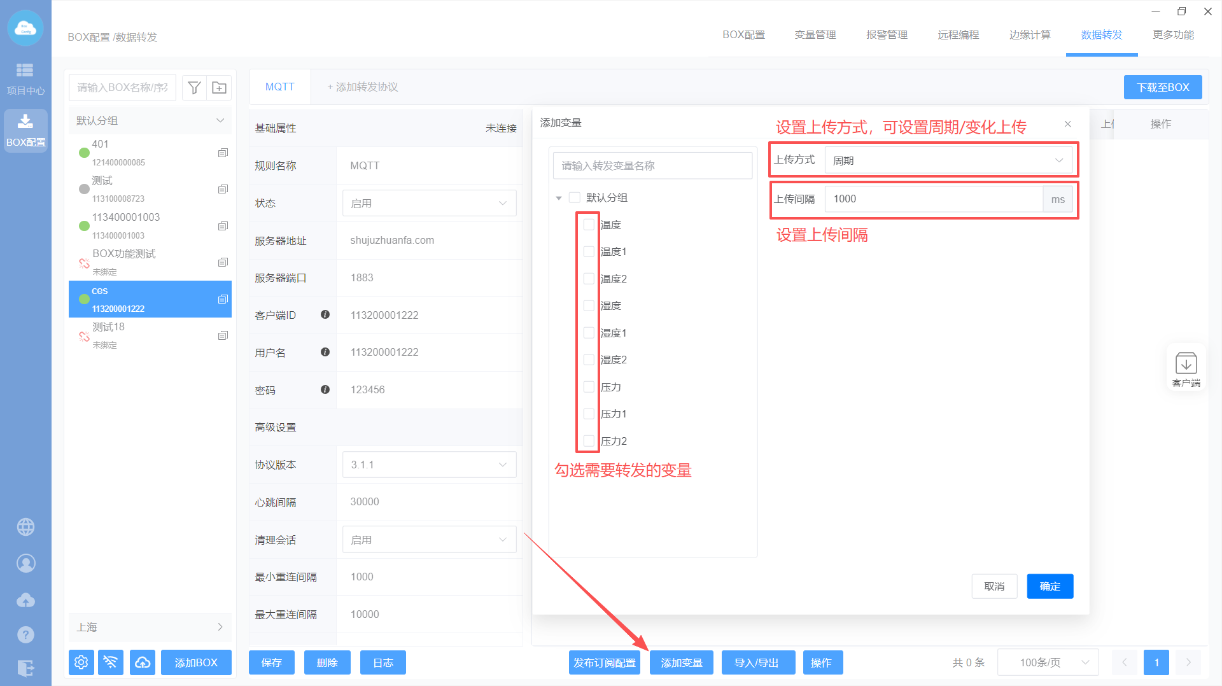
Task: Check the 温度 variable checkbox
Action: (589, 225)
